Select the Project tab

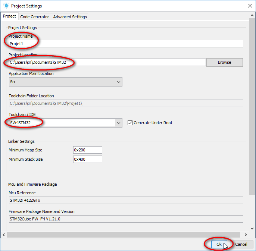click(9, 16)
